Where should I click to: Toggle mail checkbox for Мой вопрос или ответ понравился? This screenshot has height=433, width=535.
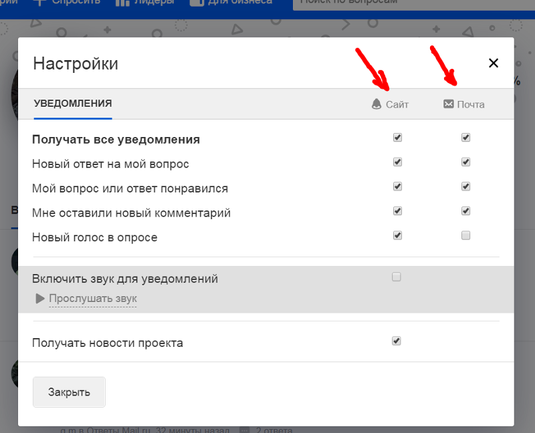(465, 186)
